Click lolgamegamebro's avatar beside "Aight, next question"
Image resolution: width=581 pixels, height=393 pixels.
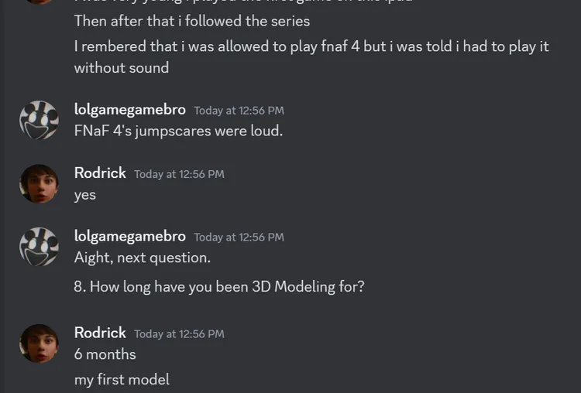coord(39,247)
